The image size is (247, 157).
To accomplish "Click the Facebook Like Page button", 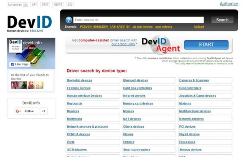I will click(19, 64).
